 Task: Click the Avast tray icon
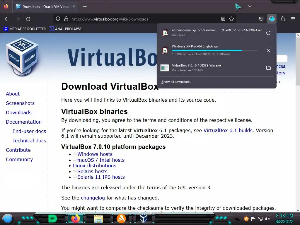(x=246, y=219)
